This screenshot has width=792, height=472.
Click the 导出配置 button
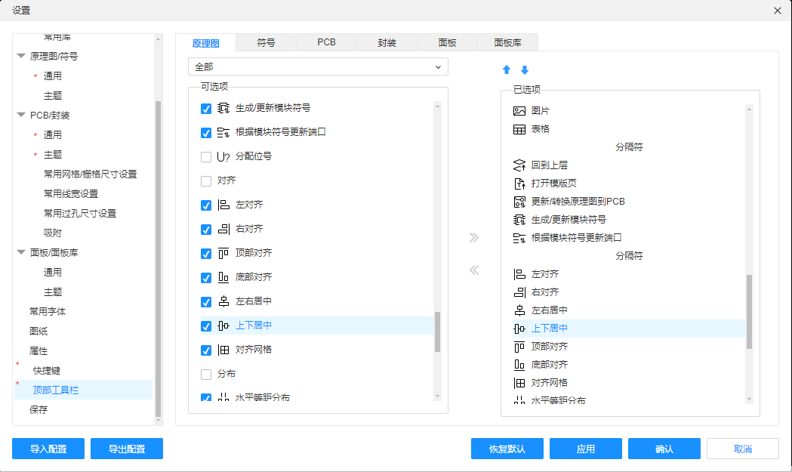[x=126, y=449]
